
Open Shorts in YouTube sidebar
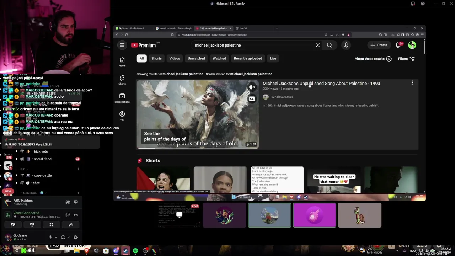coord(122,80)
